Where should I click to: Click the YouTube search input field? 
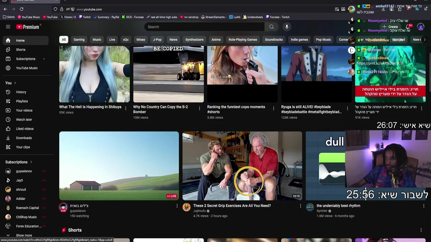[204, 27]
